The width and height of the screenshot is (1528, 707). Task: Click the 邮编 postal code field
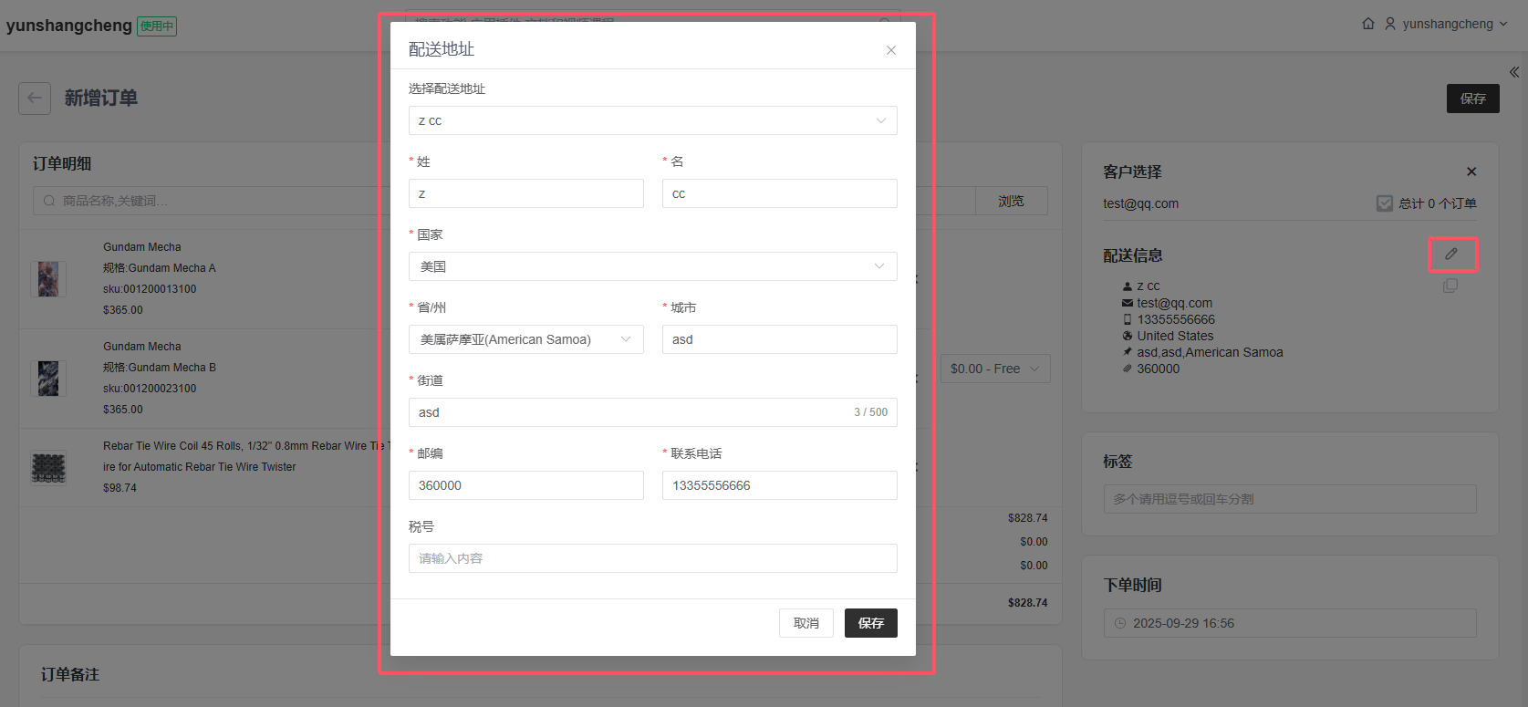pos(525,485)
